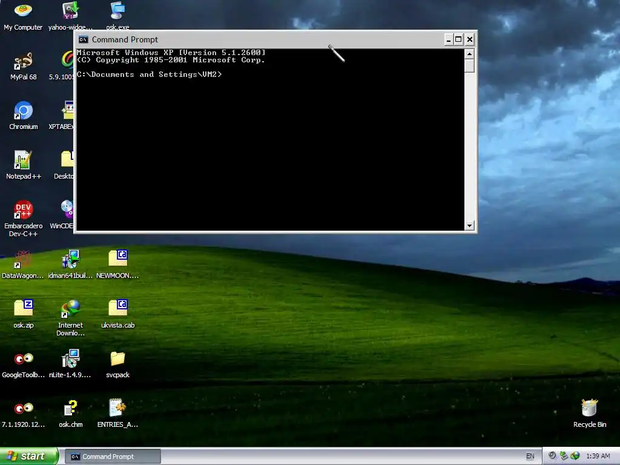620x465 pixels.
Task: Click the EN language indicator
Action: pyautogui.click(x=530, y=457)
